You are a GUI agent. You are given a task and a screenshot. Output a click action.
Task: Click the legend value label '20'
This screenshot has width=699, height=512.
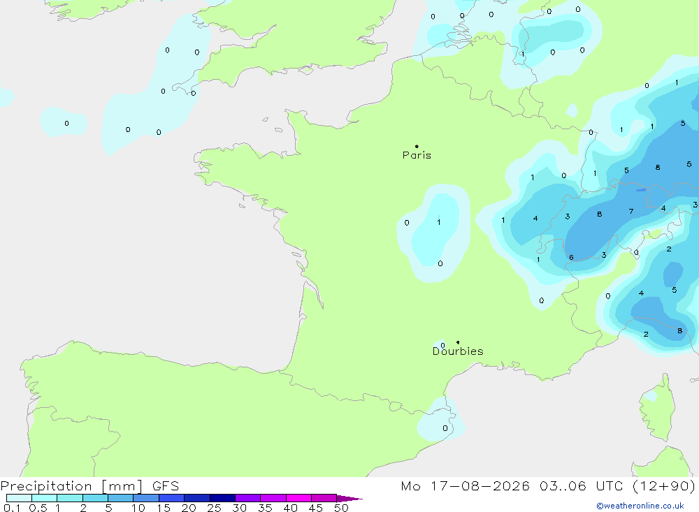pyautogui.click(x=189, y=508)
